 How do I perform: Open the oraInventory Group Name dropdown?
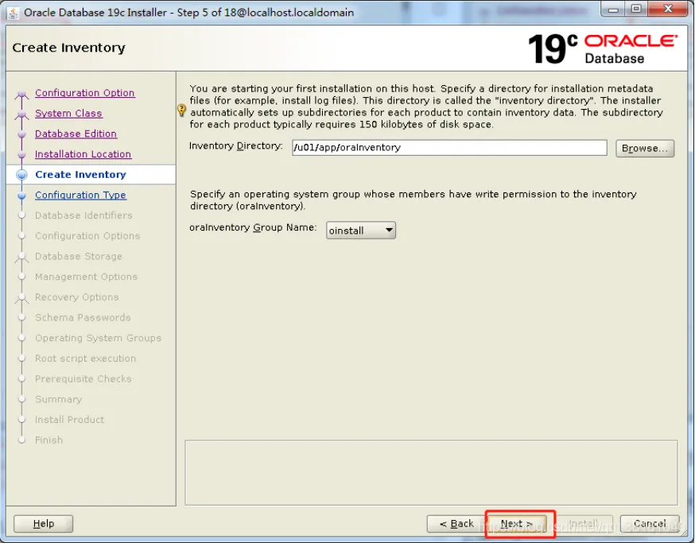tap(361, 230)
